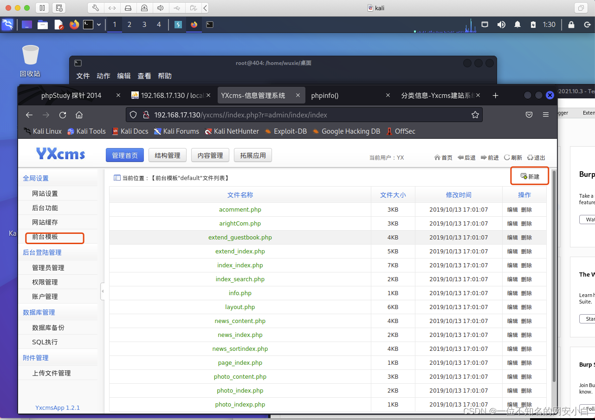Collapse the sidebar with the arrow handle
The height and width of the screenshot is (420, 595).
[x=103, y=291]
